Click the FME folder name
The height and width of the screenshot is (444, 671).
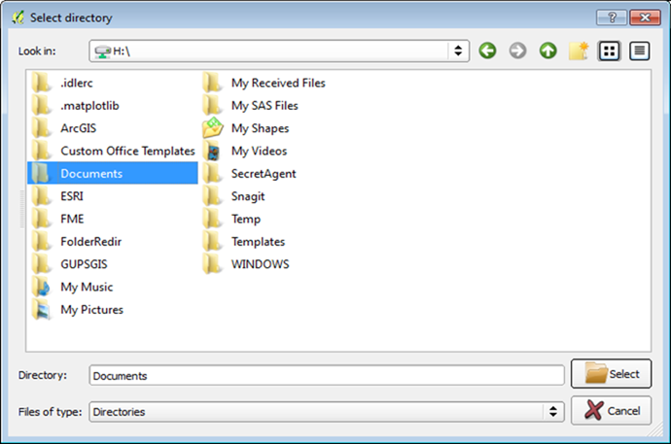tap(72, 219)
